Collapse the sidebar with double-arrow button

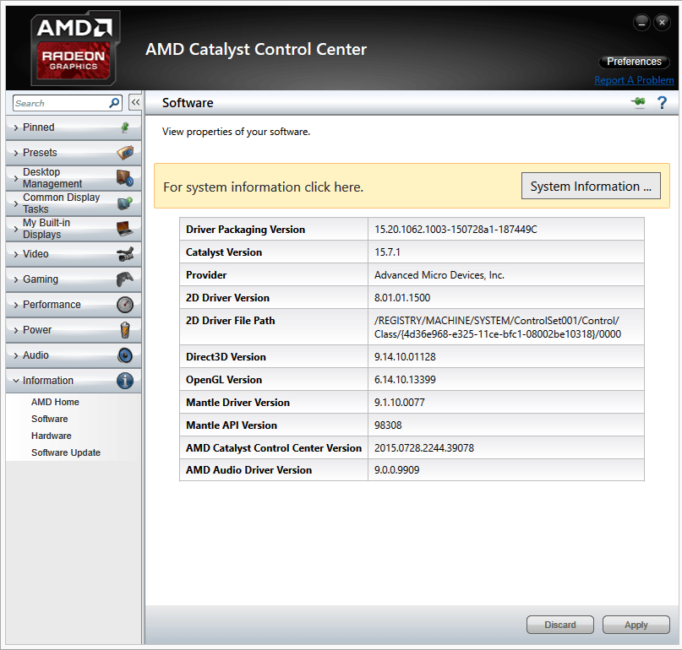click(135, 102)
